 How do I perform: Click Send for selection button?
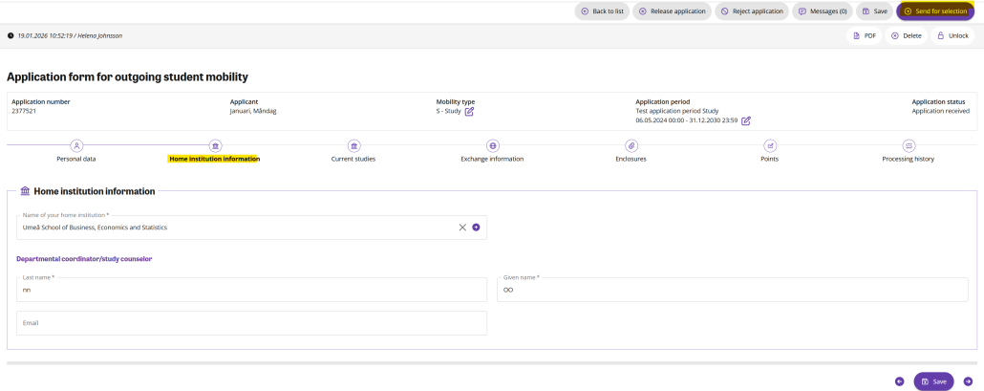coord(934,11)
